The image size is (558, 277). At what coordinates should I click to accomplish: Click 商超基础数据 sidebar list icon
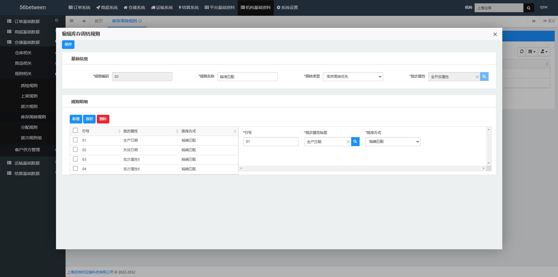tap(9, 32)
